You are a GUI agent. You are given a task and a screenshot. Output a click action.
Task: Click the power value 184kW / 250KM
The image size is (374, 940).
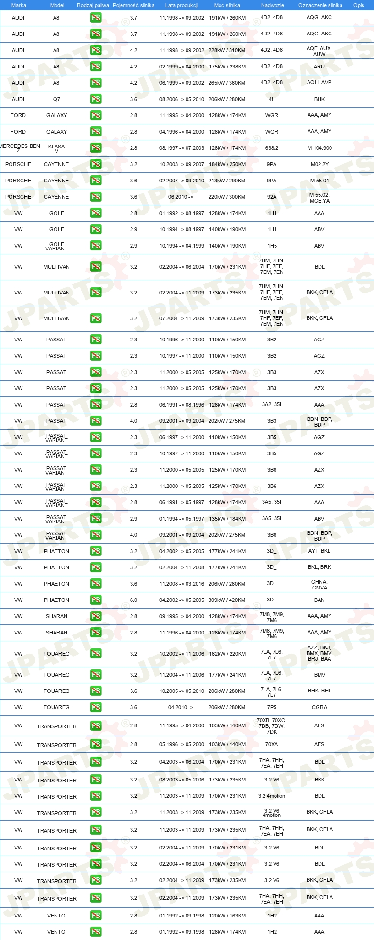(227, 164)
